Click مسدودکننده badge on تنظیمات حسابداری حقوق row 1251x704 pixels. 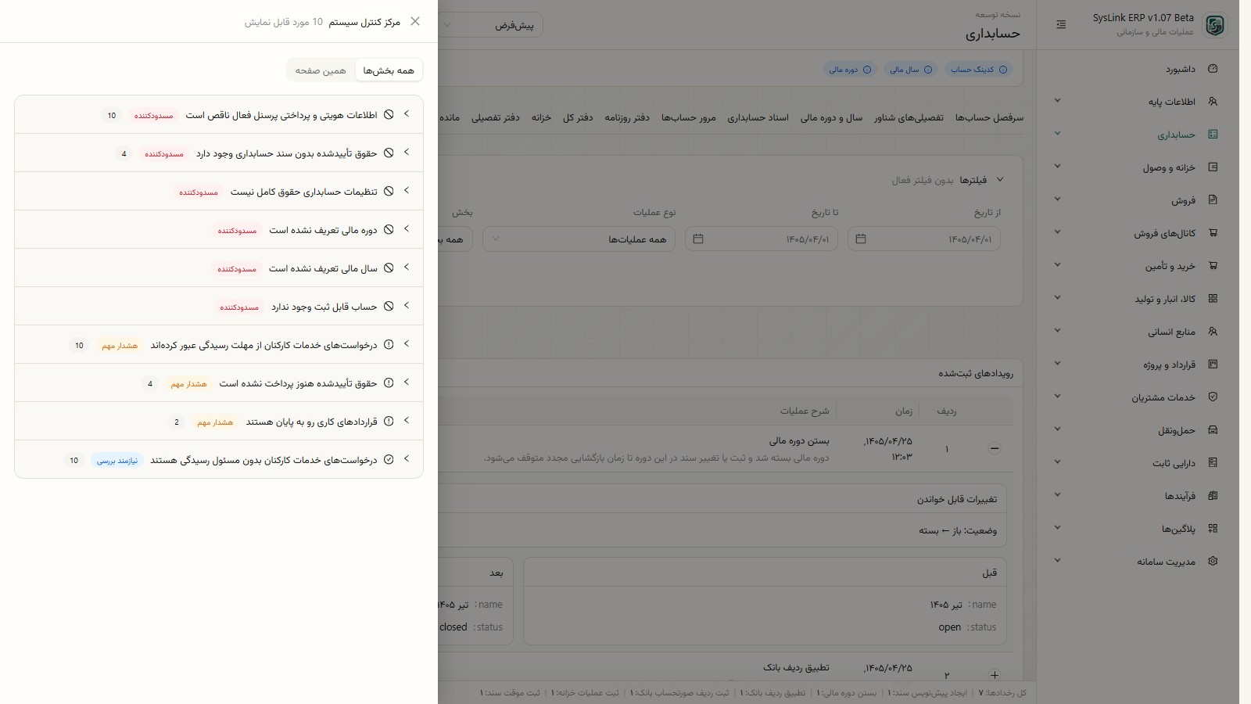199,192
